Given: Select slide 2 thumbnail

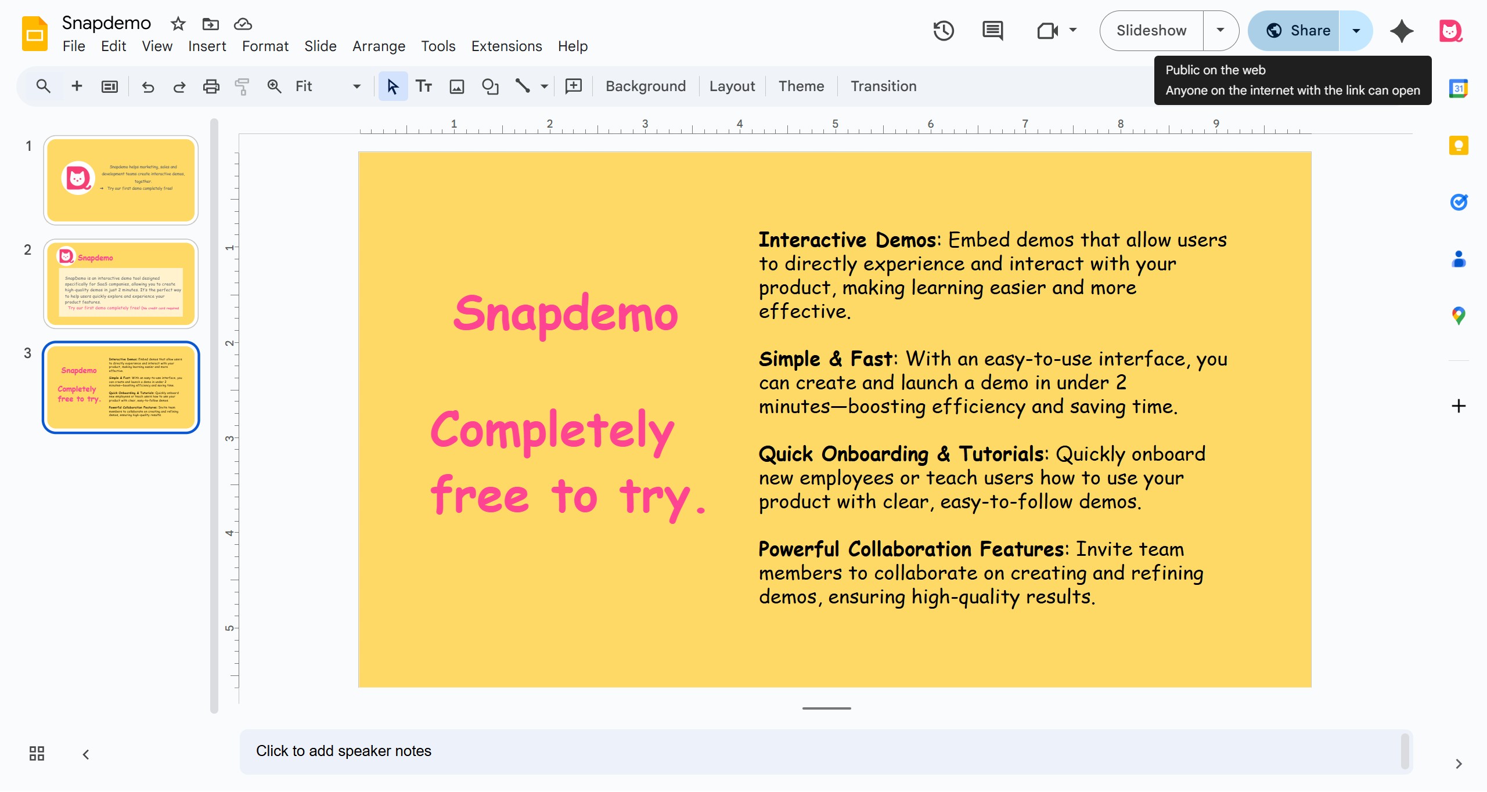Looking at the screenshot, I should (x=121, y=284).
